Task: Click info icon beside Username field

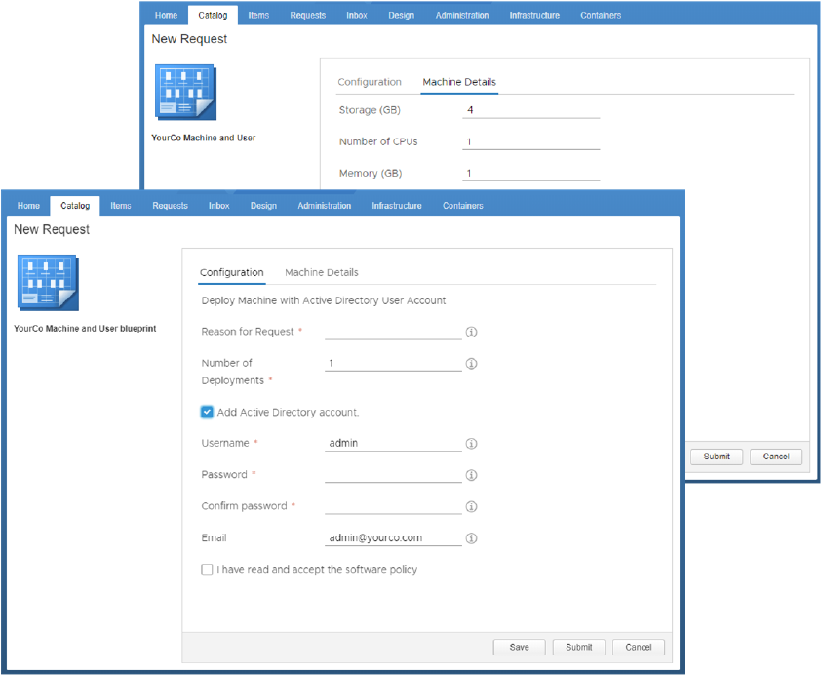Action: tap(471, 444)
